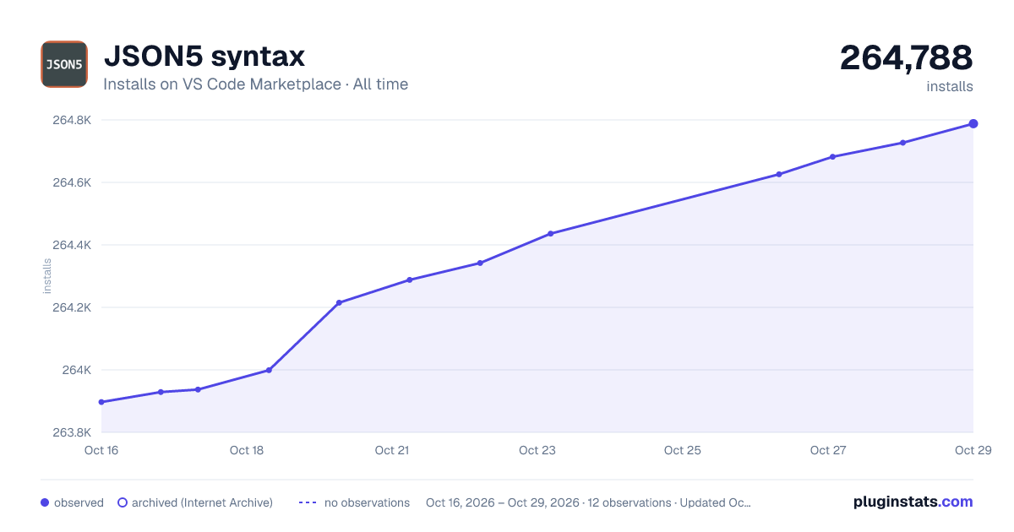Click the Oct 21 x-axis label
This screenshot has height=532, width=1014.
click(392, 450)
